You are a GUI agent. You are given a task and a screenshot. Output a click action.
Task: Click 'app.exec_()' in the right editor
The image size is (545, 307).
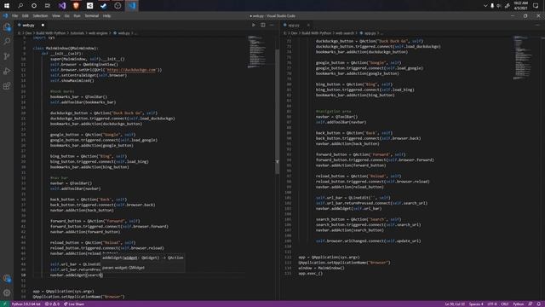[310, 273]
